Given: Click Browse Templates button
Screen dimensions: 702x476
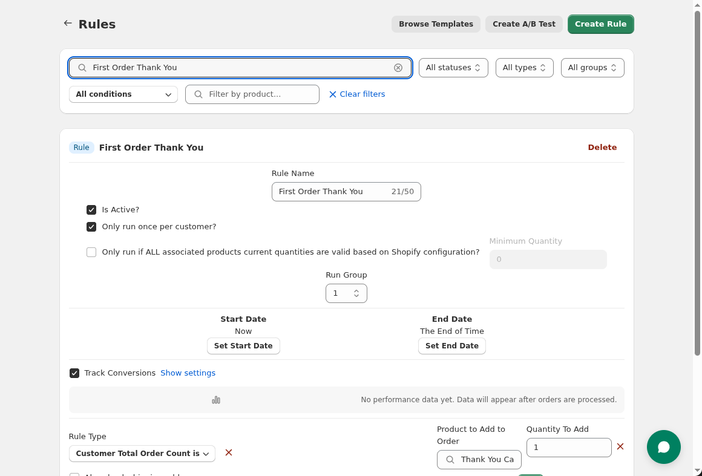Looking at the screenshot, I should click(436, 24).
